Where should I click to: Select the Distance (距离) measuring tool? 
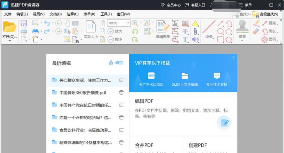[270, 23]
